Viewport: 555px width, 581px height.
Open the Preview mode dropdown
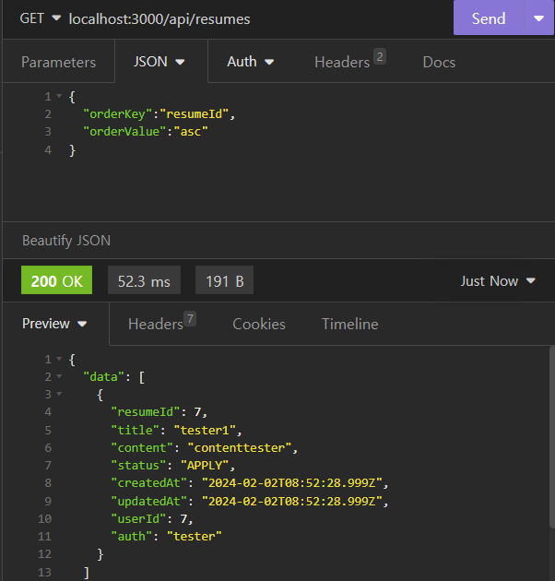coord(54,324)
